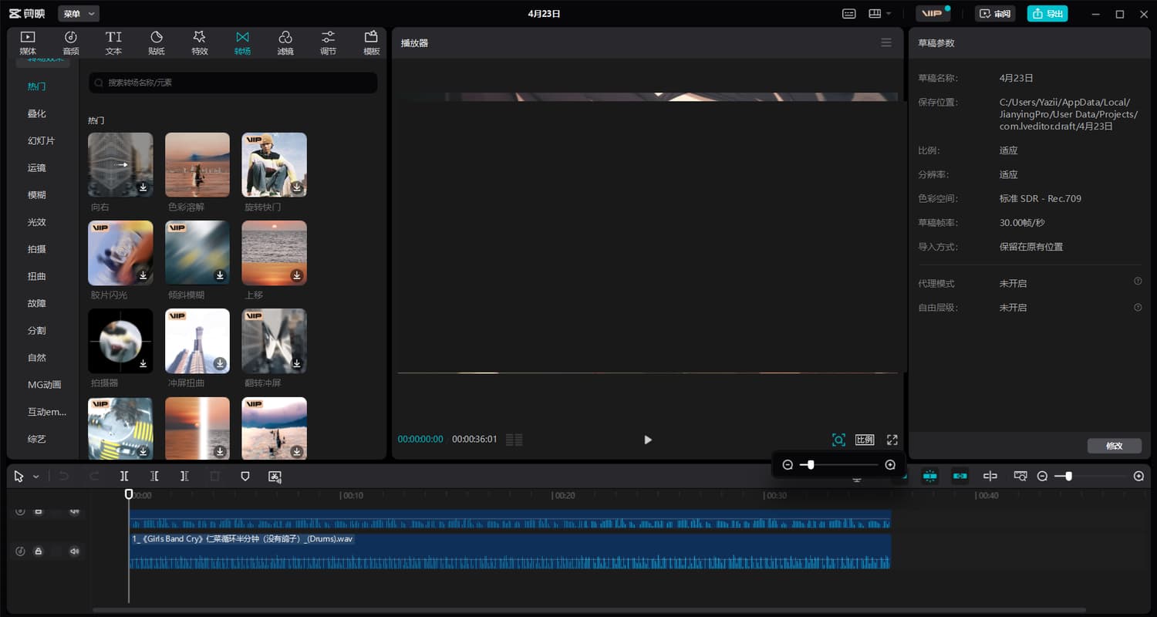Screen dimensions: 1157x617
Task: Click the timeline zoom-in magnifier icon
Action: [1138, 477]
